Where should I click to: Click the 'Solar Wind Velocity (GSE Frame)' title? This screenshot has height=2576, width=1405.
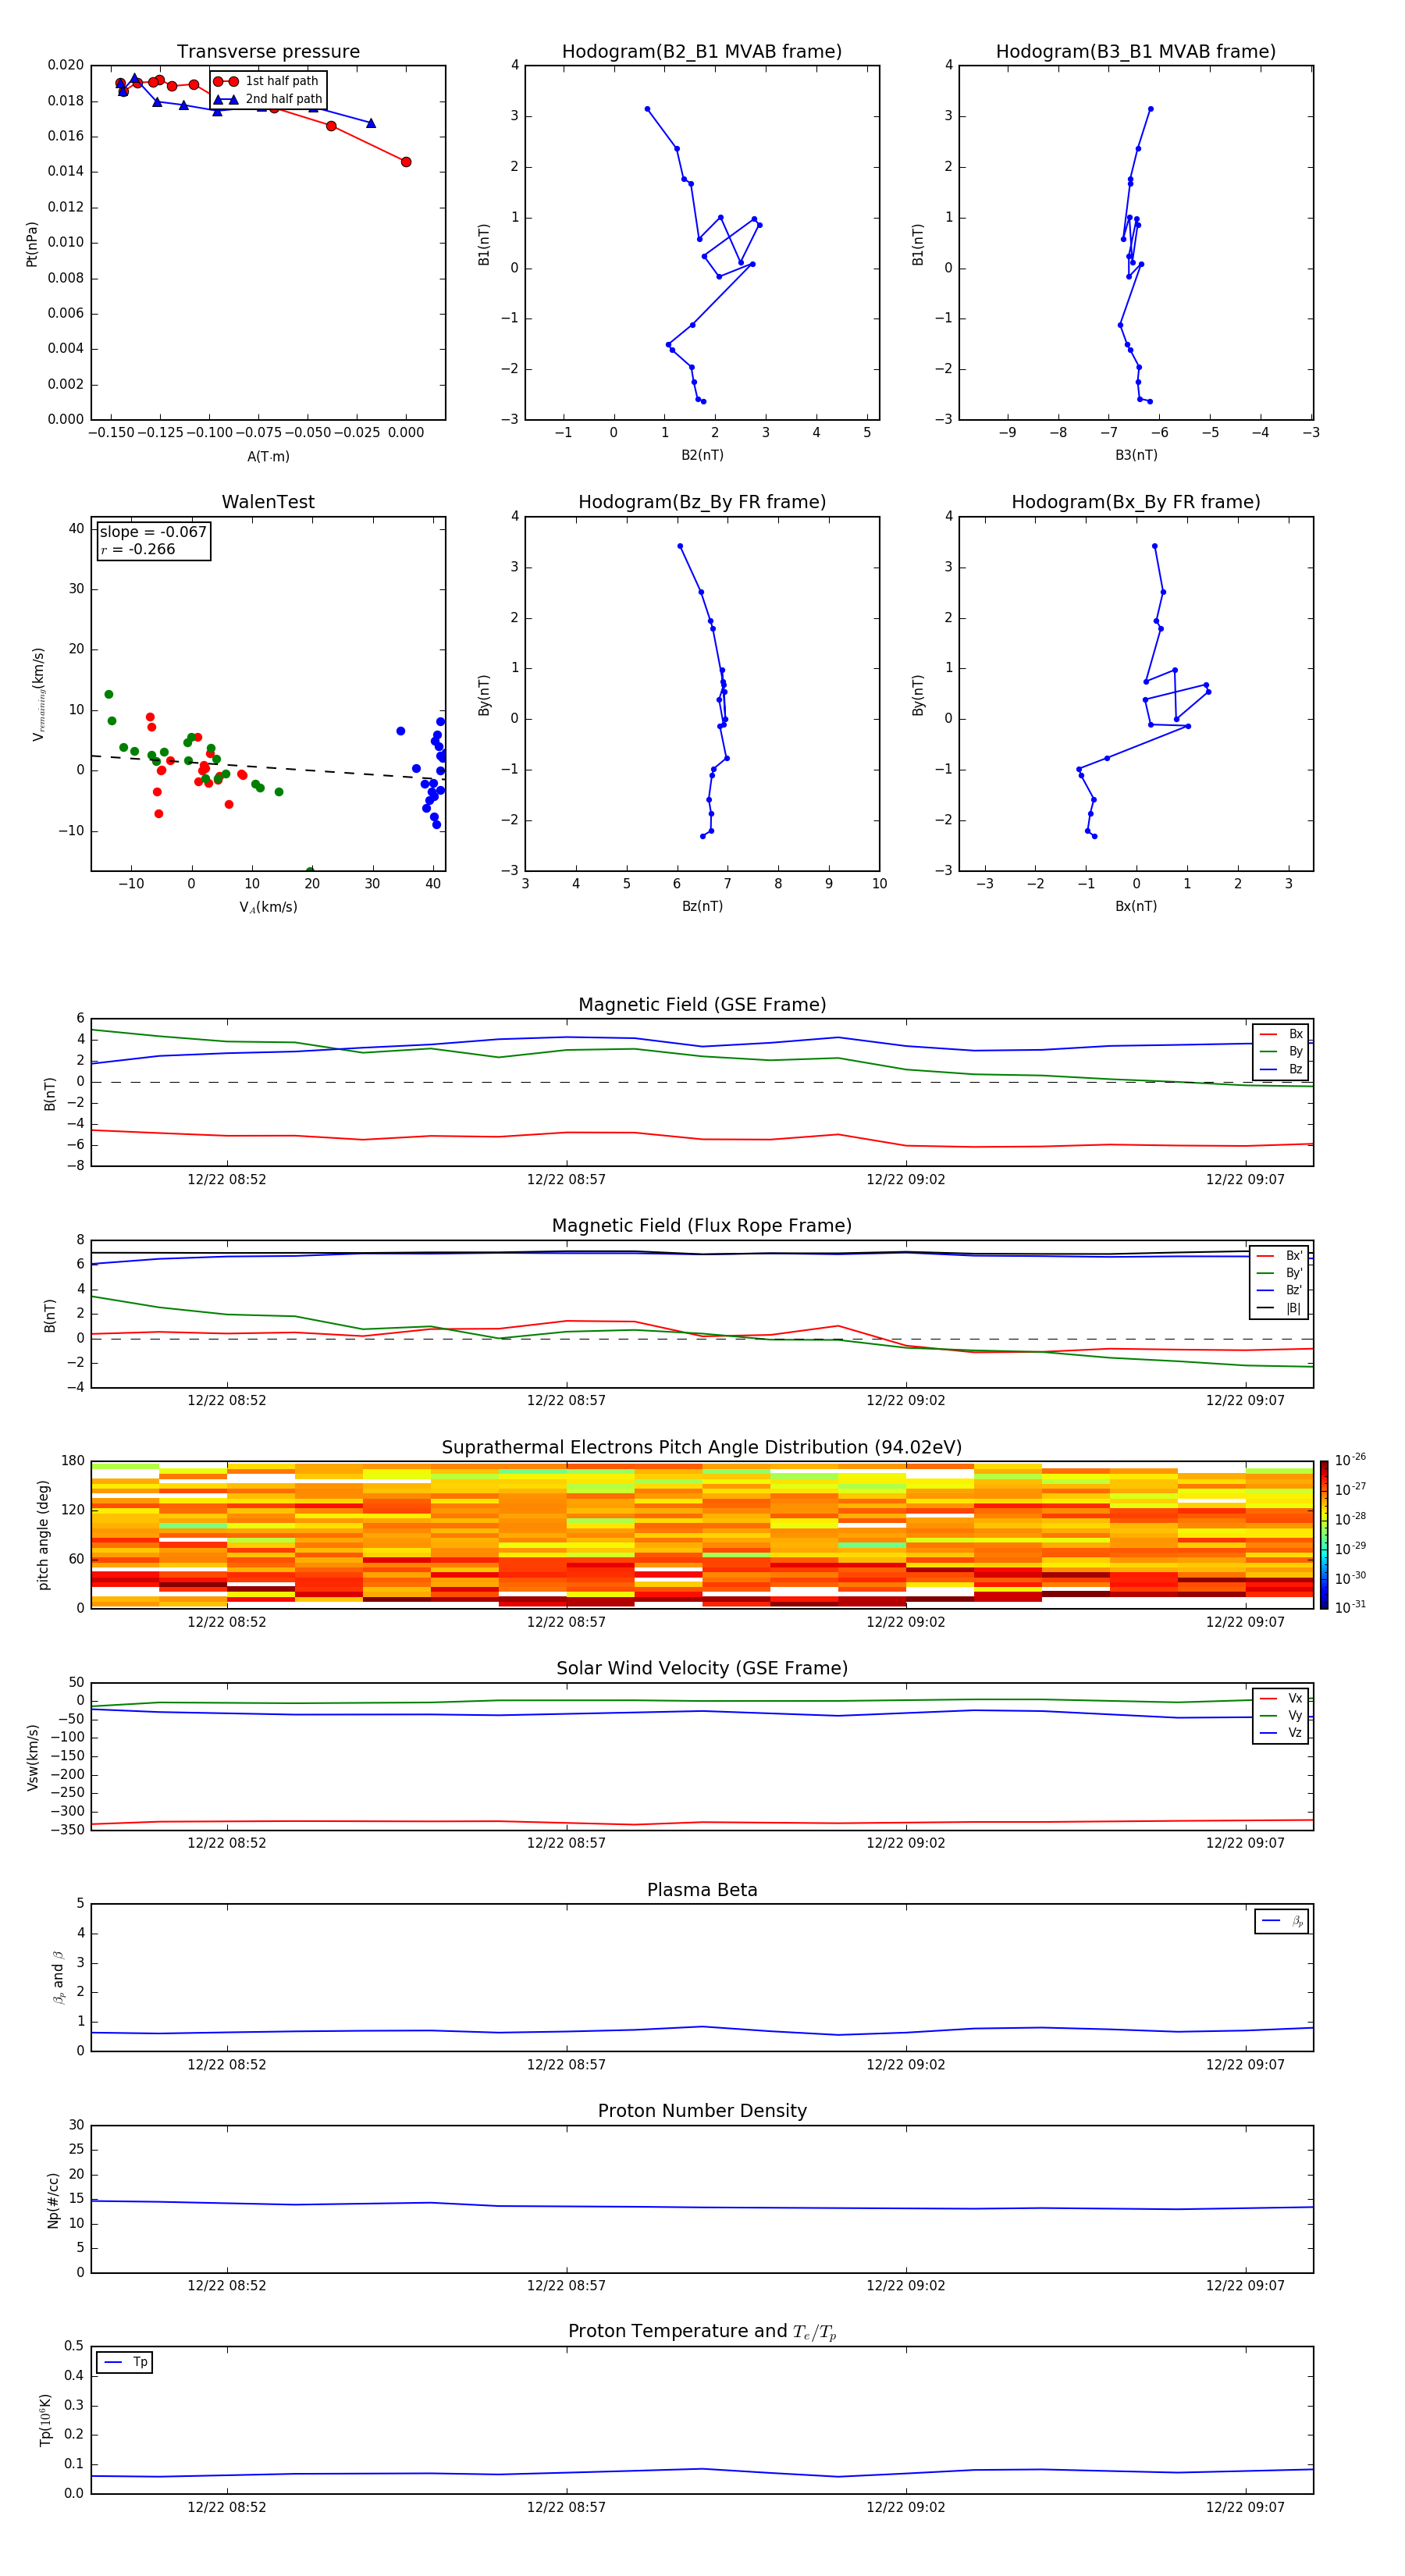(x=702, y=1669)
